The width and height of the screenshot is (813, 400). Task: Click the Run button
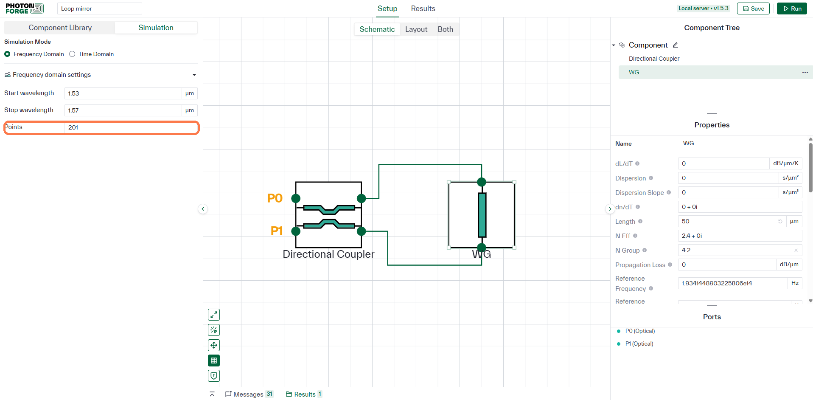(x=792, y=8)
